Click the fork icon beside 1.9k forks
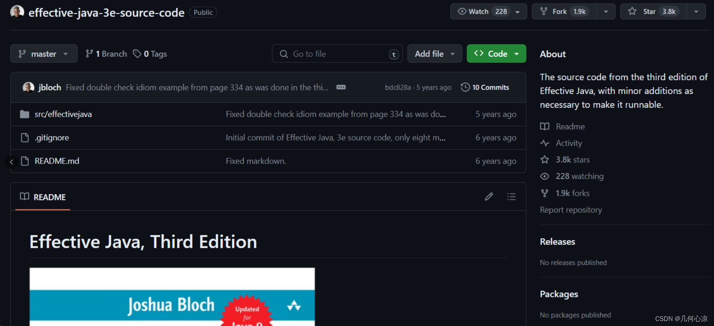The image size is (714, 326). (x=545, y=193)
